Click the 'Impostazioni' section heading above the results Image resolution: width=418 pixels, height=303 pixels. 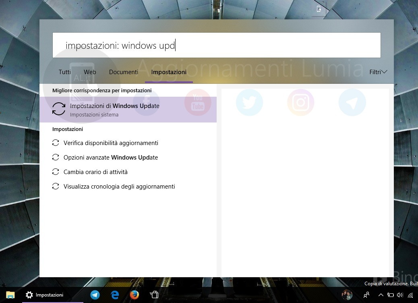67,129
